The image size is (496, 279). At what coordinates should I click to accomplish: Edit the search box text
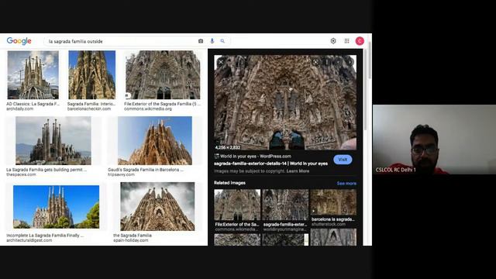click(122, 41)
